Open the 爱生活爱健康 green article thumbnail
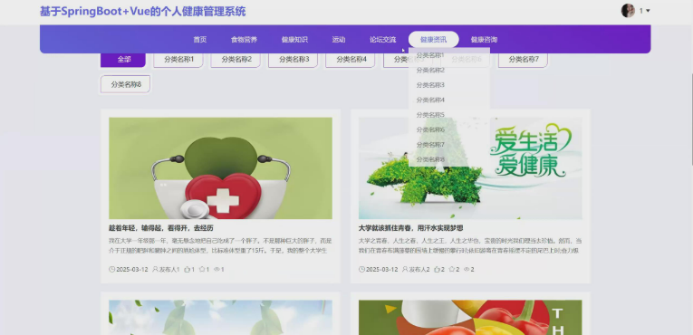This screenshot has height=335, width=693. (470, 167)
